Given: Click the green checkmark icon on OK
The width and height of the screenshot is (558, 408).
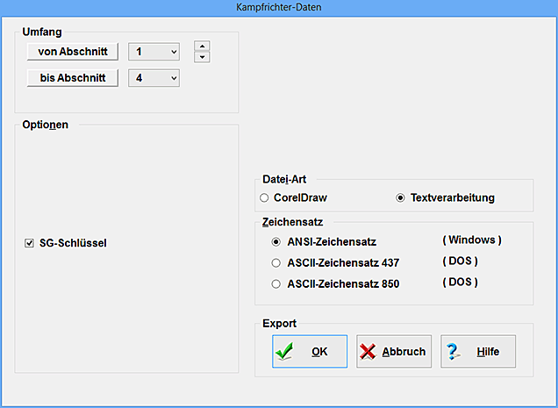Looking at the screenshot, I should click(x=285, y=352).
